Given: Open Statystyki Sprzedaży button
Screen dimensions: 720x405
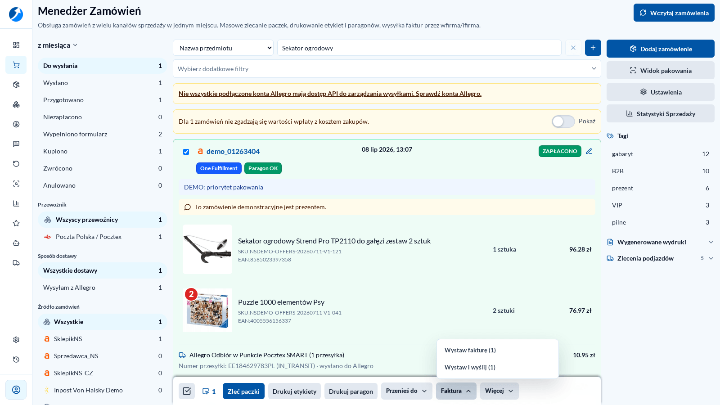Looking at the screenshot, I should click(x=661, y=113).
